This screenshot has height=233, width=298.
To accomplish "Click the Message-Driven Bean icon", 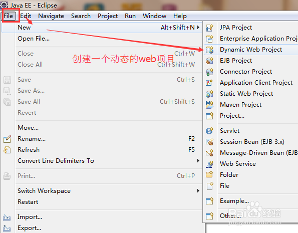I will click(x=209, y=153).
